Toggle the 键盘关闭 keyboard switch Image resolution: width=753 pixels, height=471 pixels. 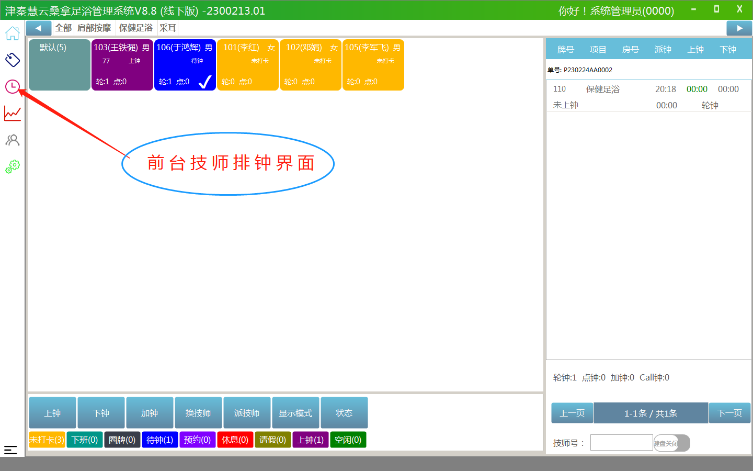pyautogui.click(x=671, y=443)
